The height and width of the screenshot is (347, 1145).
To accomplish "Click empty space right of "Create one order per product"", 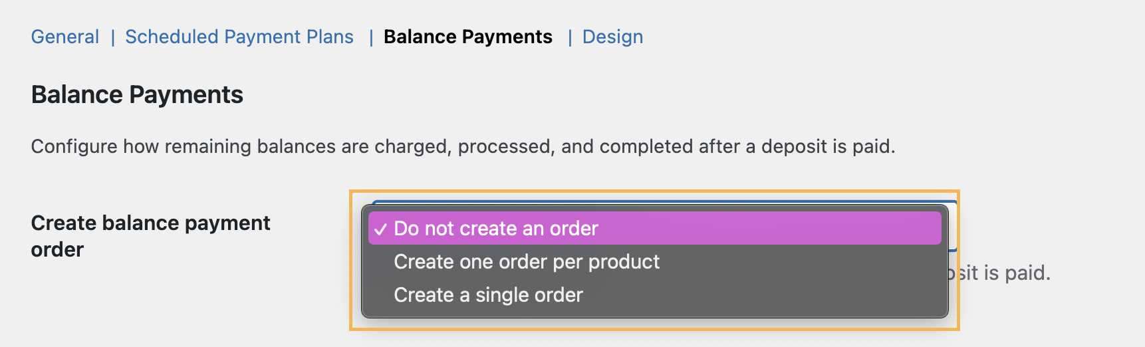I will pyautogui.click(x=798, y=262).
